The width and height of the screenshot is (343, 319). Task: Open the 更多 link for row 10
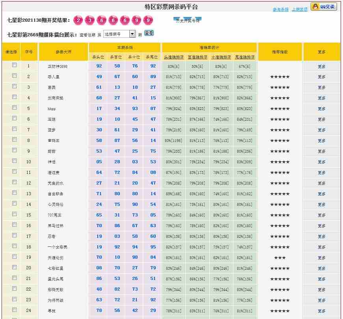point(321,162)
